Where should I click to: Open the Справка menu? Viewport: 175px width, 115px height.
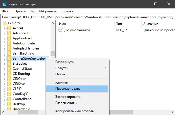pyautogui.click(x=67, y=11)
